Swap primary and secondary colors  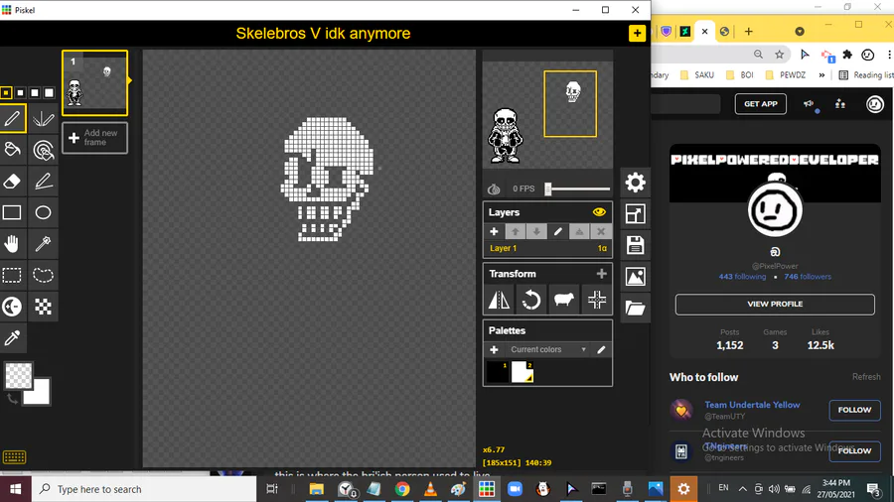click(12, 400)
